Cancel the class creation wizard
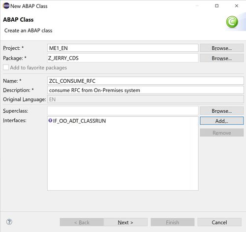This screenshot has width=246, height=232. 219,222
